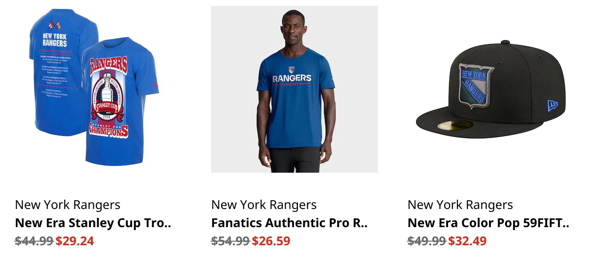Click the crossed-out $54.99 original price
Screen dimensions: 589x260
click(231, 241)
